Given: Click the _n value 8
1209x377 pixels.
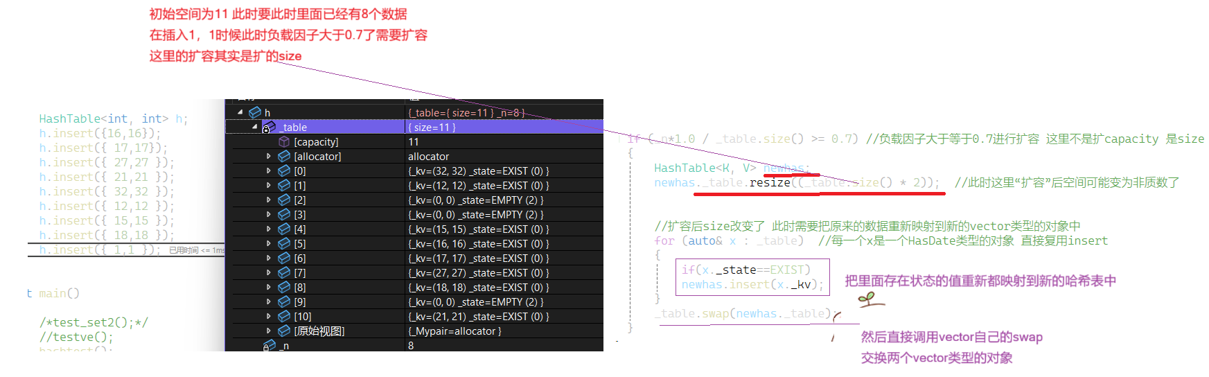Looking at the screenshot, I should (411, 345).
